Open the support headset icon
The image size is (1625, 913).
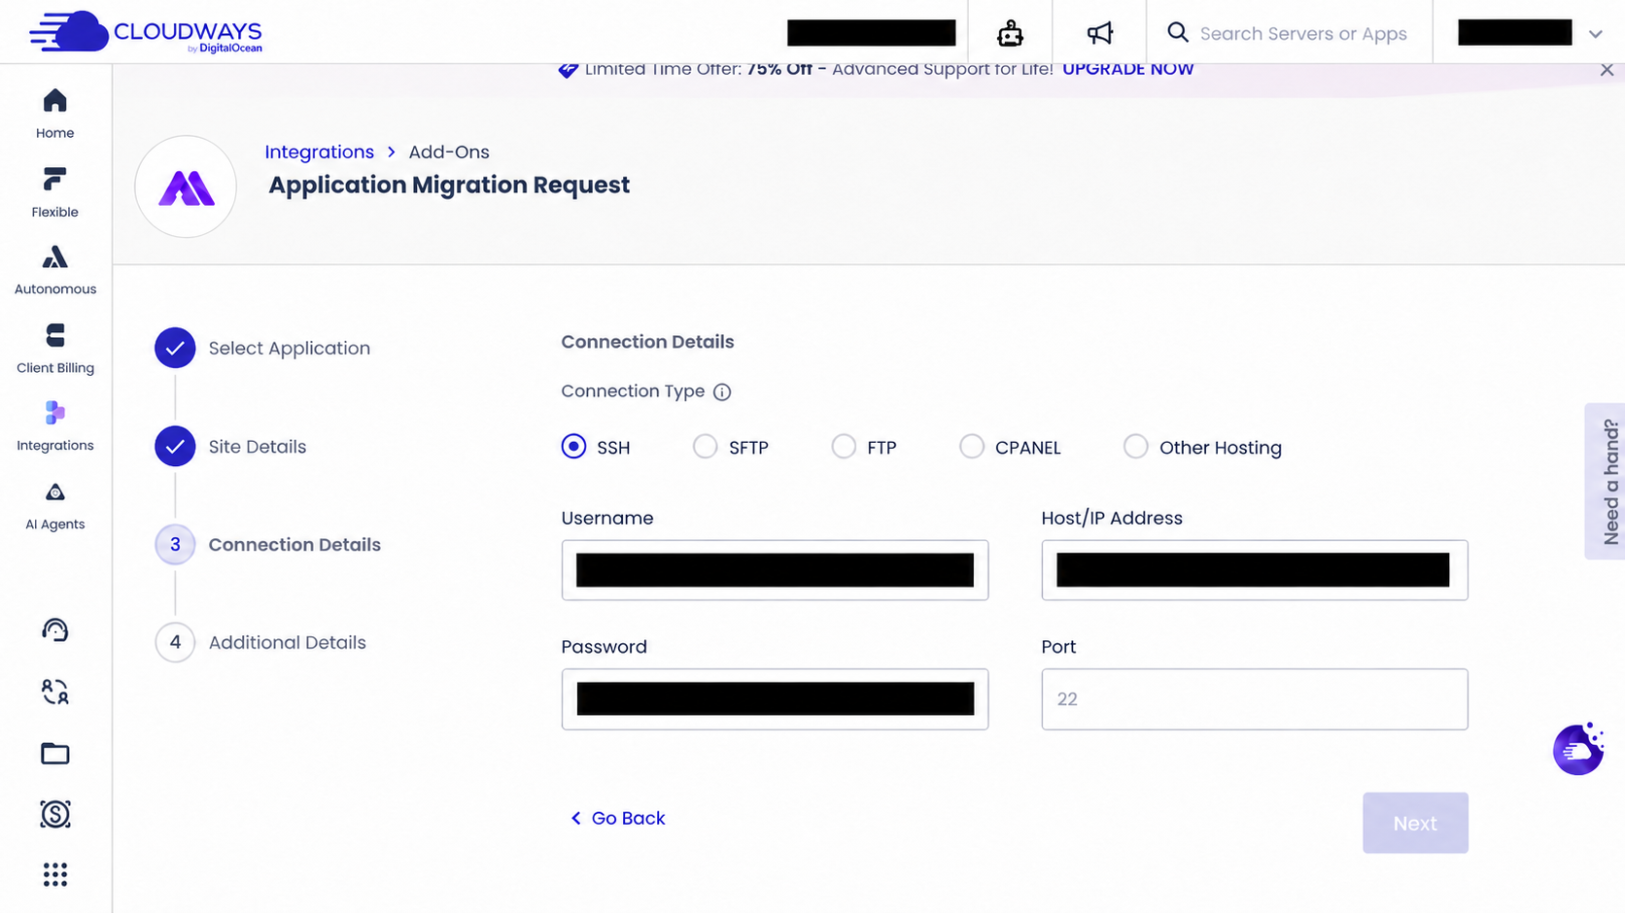pyautogui.click(x=55, y=630)
